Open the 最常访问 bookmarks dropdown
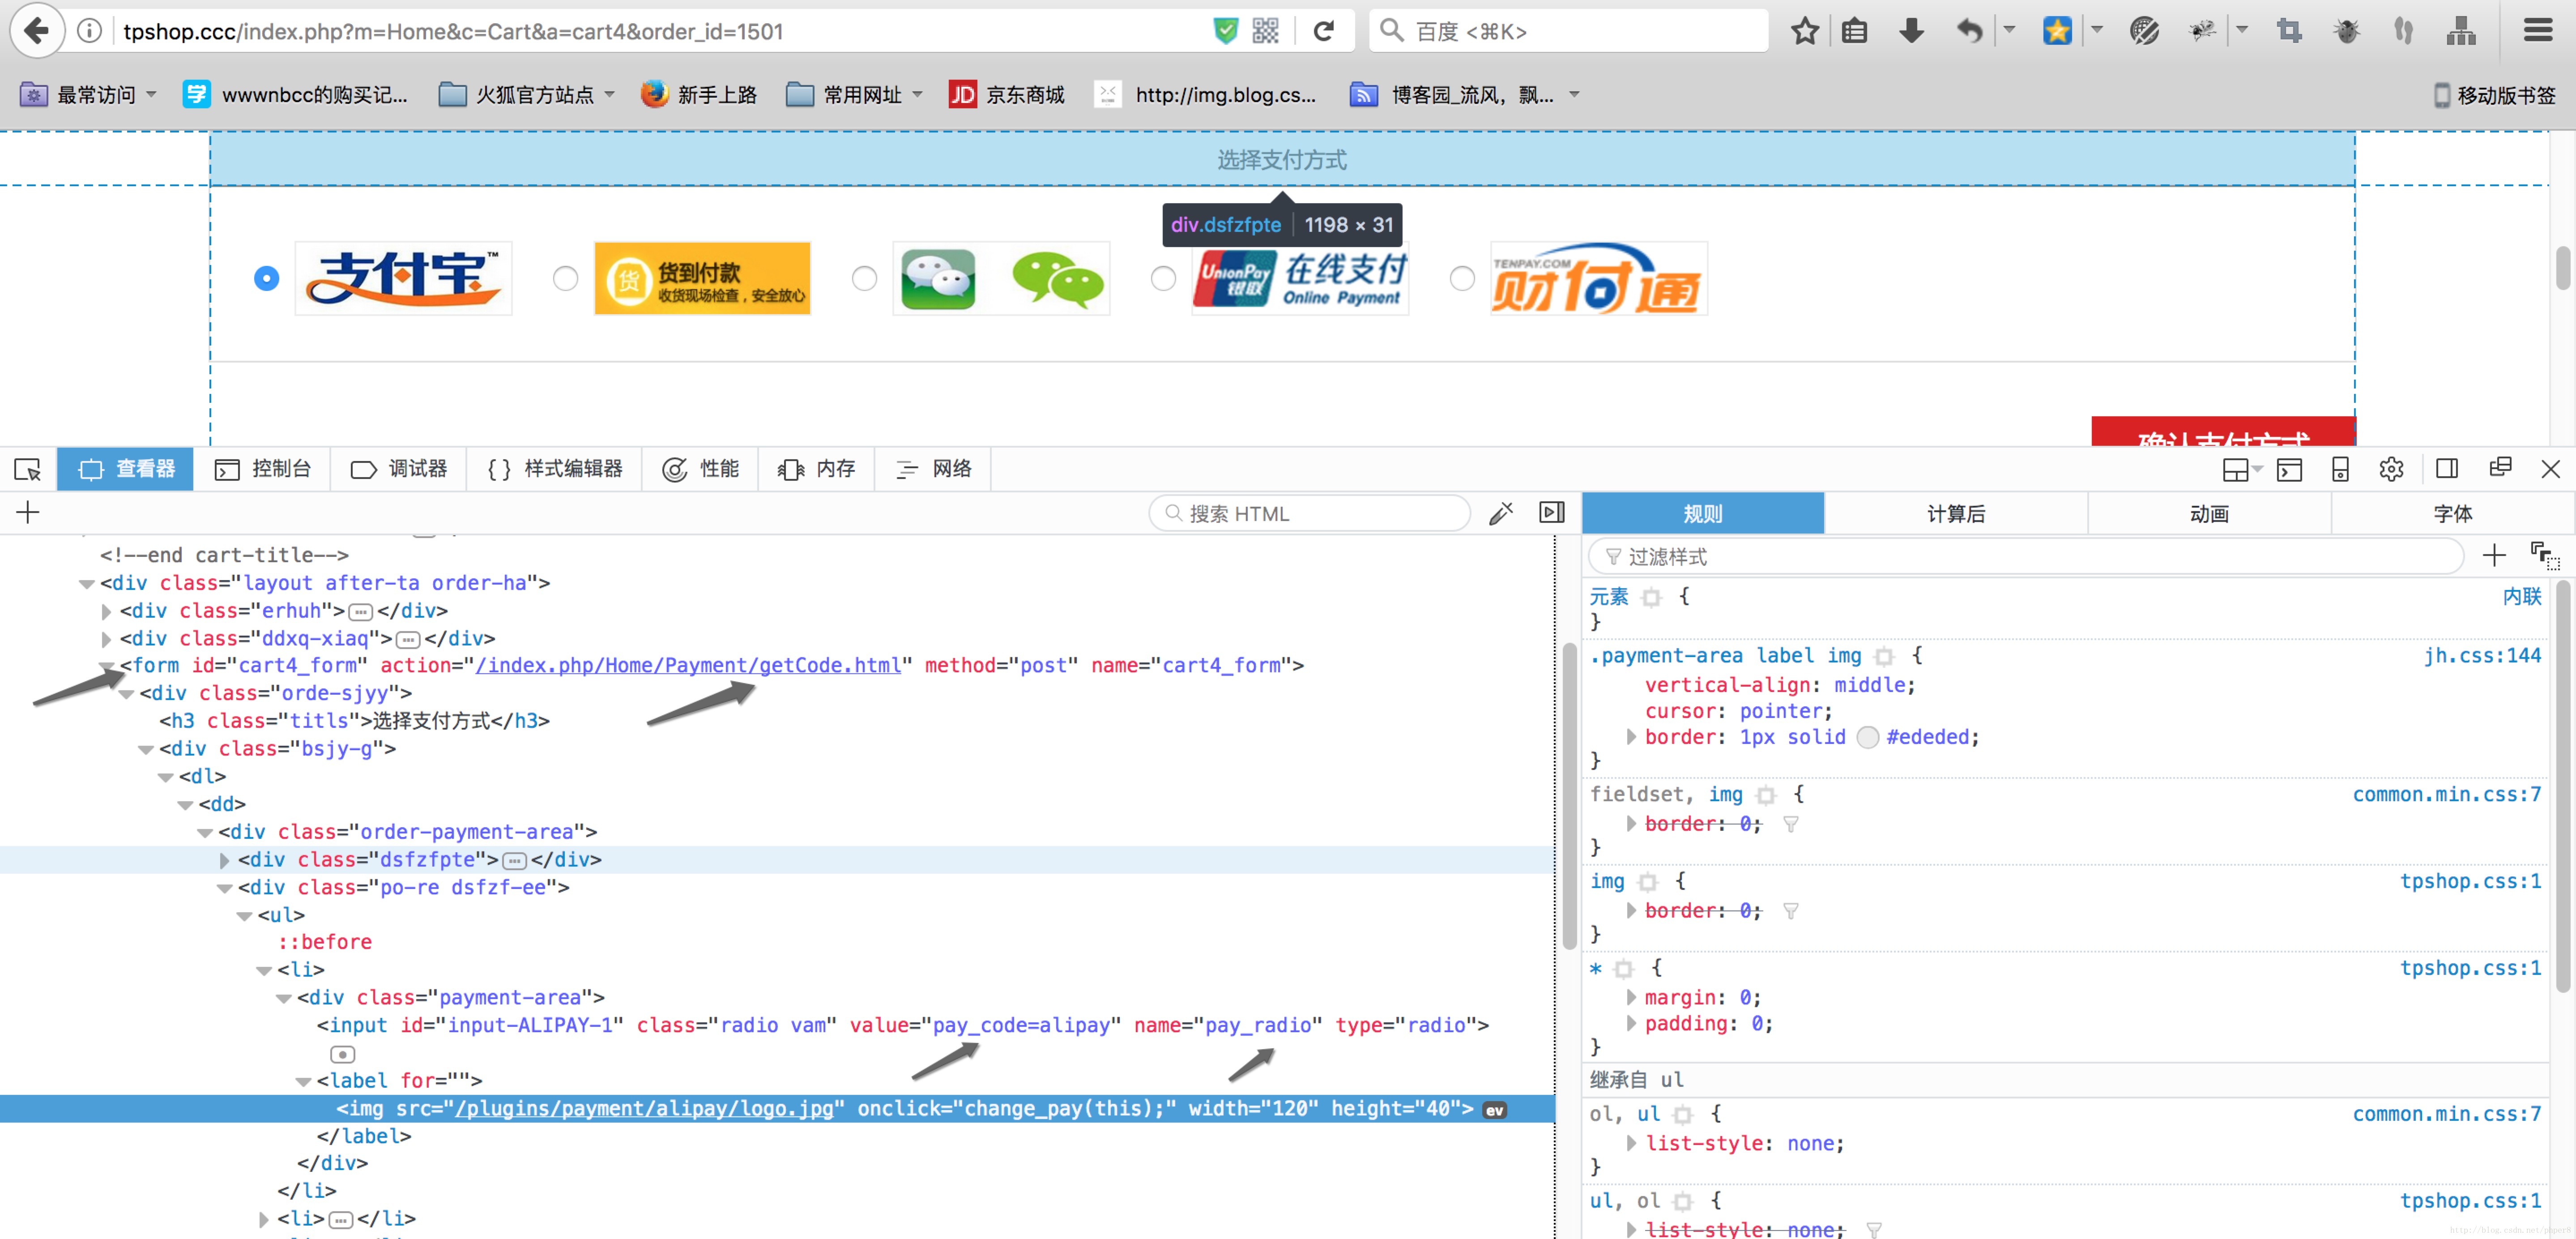This screenshot has width=2576, height=1239. click(x=89, y=95)
